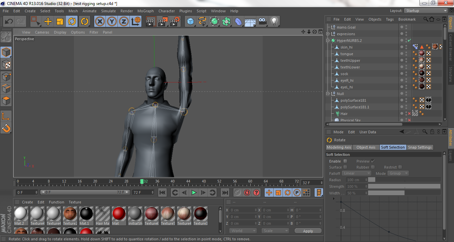This screenshot has width=454, height=242.
Task: Toggle the Y axis lock
Action: pos(112,22)
